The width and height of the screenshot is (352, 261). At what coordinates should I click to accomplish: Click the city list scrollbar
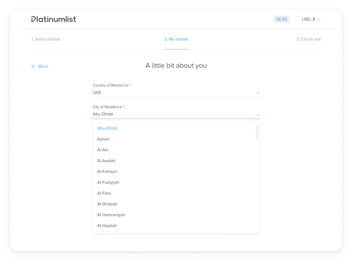point(257,133)
